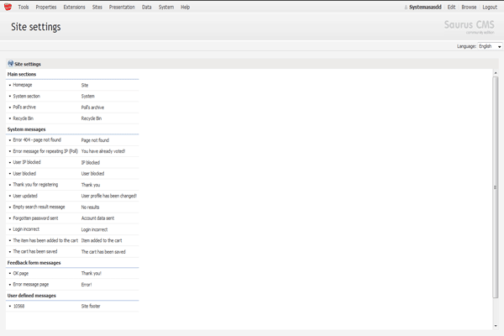
Task: Click the No results value
Action: click(90, 207)
